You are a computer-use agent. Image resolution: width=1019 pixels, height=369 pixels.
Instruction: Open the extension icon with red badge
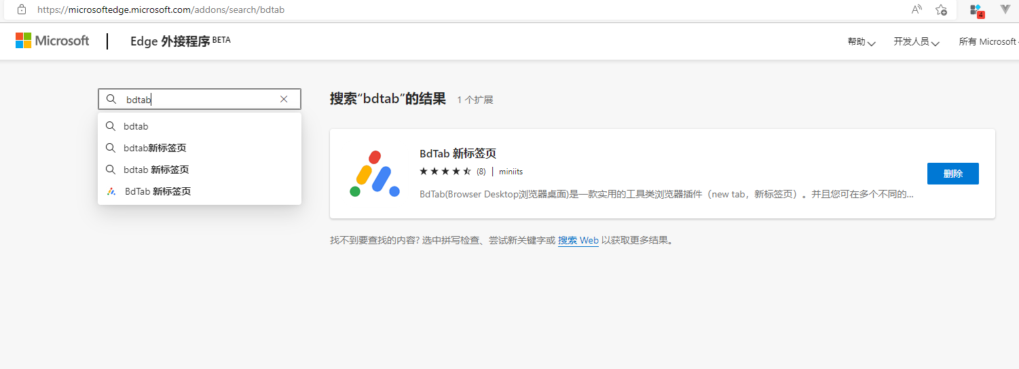pyautogui.click(x=976, y=10)
